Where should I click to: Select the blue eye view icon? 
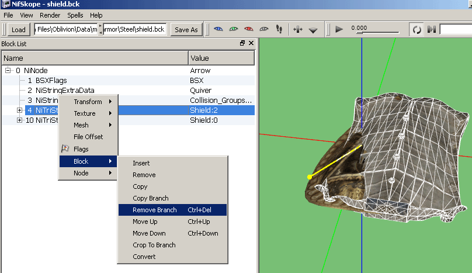coord(218,29)
